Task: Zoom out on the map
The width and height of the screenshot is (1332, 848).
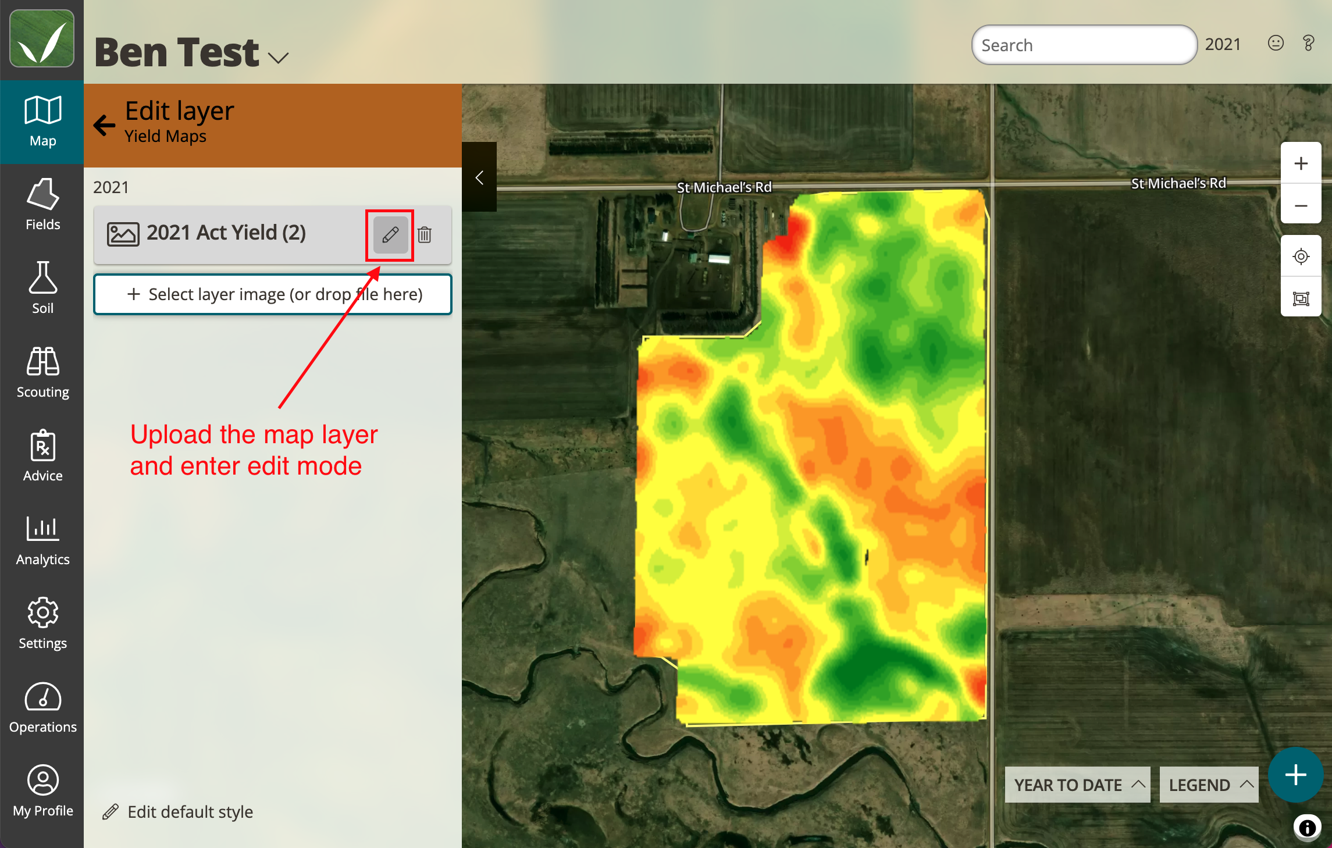Action: coord(1301,205)
